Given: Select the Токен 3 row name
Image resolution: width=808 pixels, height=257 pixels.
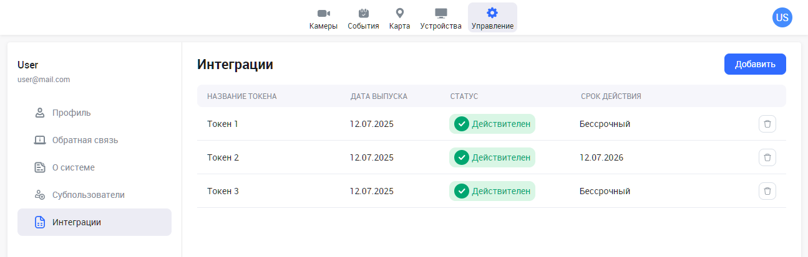Looking at the screenshot, I should tap(223, 191).
